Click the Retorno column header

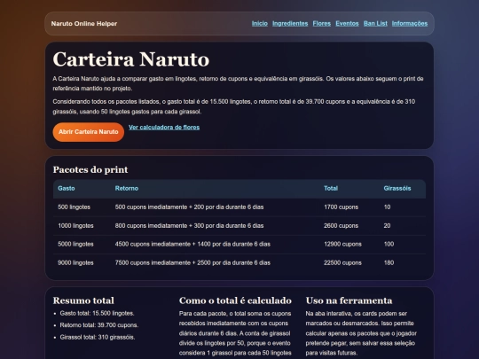point(127,188)
